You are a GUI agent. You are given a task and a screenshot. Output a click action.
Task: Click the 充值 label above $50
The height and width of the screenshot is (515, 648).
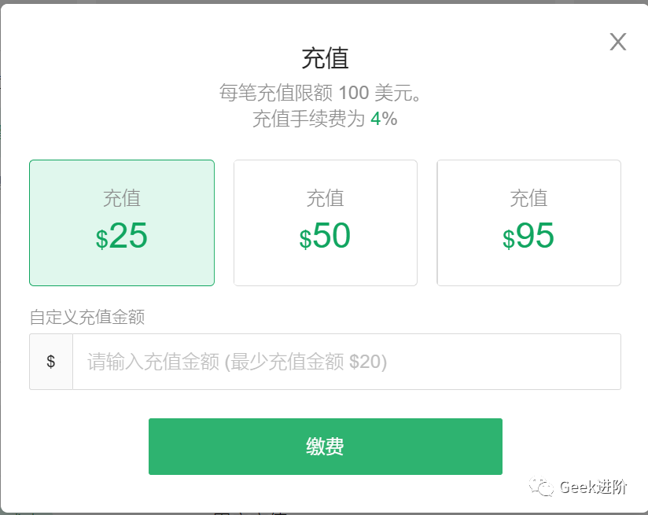[325, 198]
